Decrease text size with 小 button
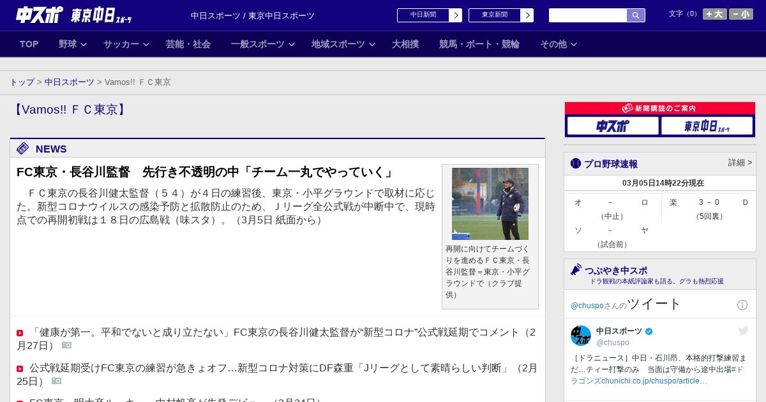This screenshot has width=766, height=402. click(741, 14)
